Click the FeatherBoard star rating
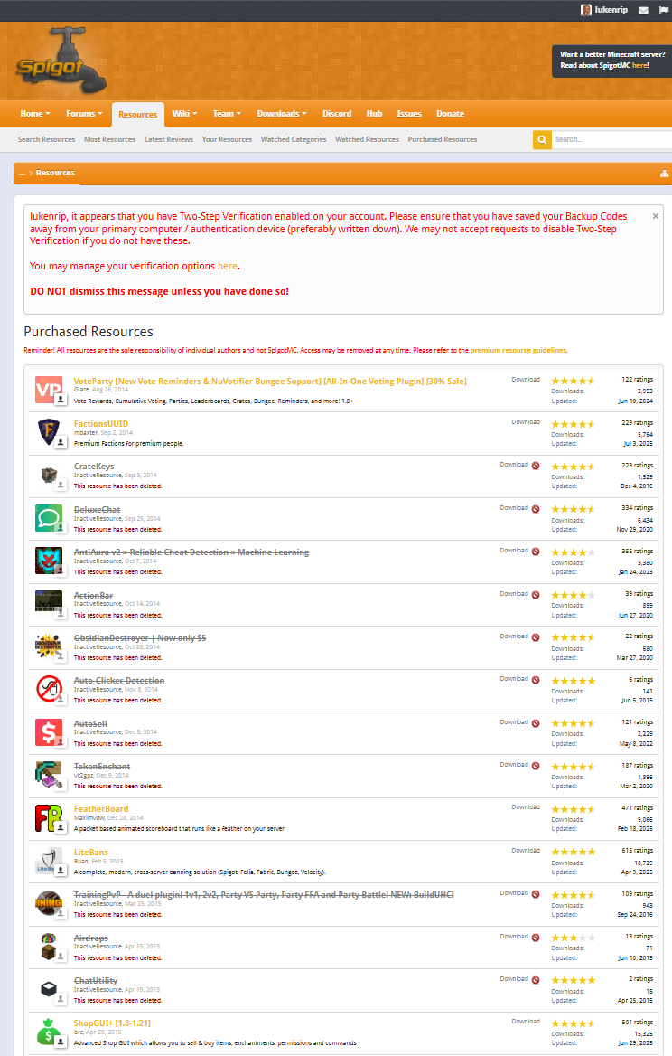Screen dimensions: 672x1056 pyautogui.click(x=573, y=809)
